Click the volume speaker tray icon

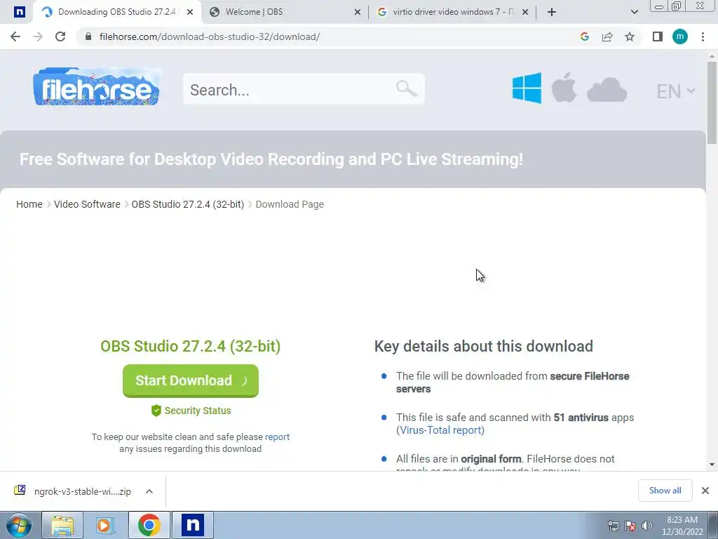[647, 526]
